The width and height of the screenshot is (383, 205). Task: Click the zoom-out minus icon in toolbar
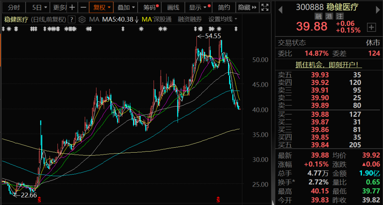coord(83,7)
